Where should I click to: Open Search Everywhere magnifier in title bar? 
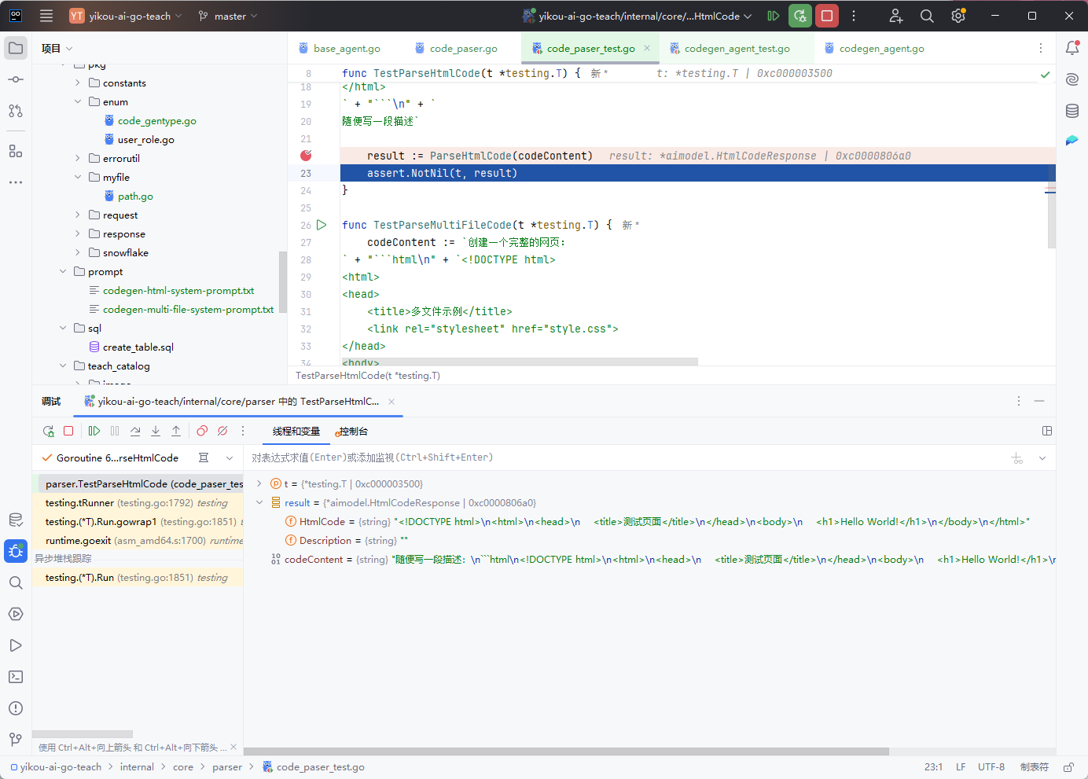coord(927,16)
